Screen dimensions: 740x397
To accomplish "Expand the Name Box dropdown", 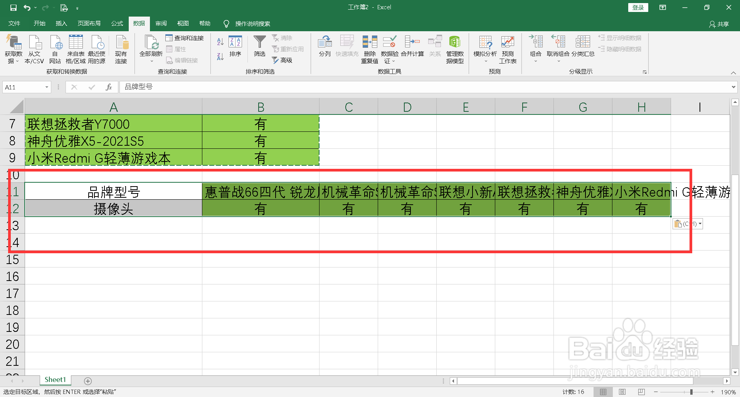I will 47,87.
